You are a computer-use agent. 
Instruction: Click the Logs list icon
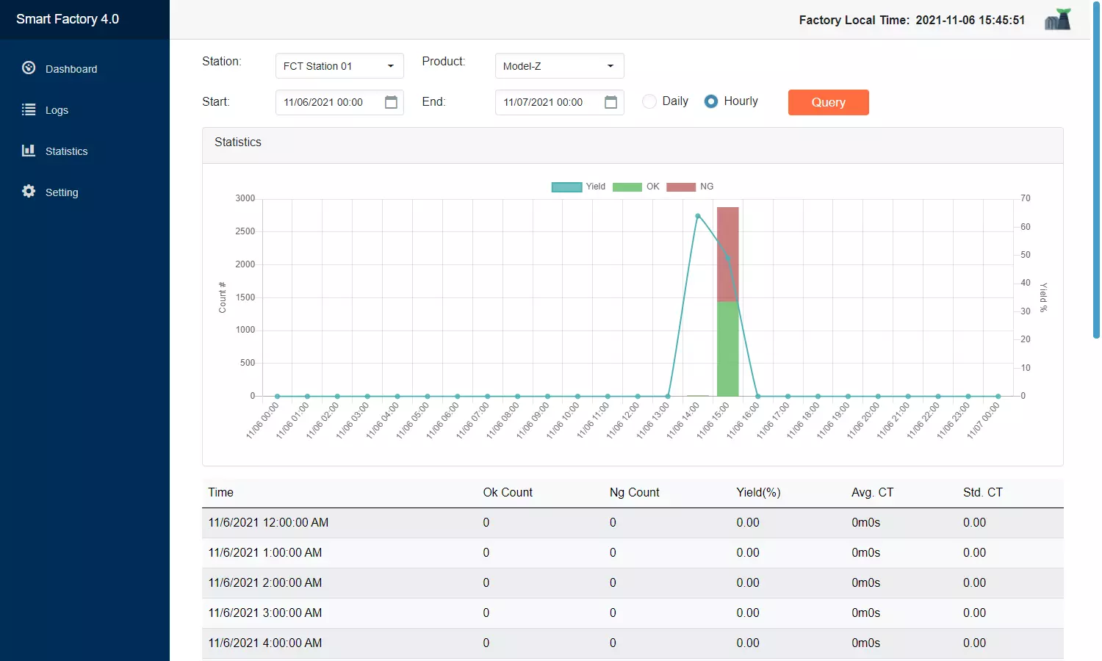(x=29, y=109)
